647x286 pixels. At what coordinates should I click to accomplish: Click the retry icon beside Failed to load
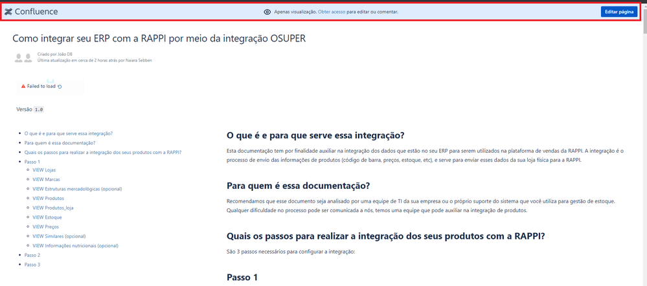pyautogui.click(x=60, y=87)
